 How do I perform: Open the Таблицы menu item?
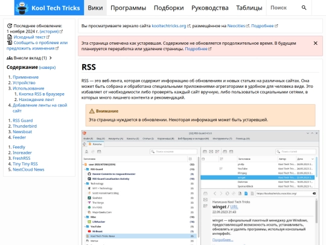(x=249, y=8)
